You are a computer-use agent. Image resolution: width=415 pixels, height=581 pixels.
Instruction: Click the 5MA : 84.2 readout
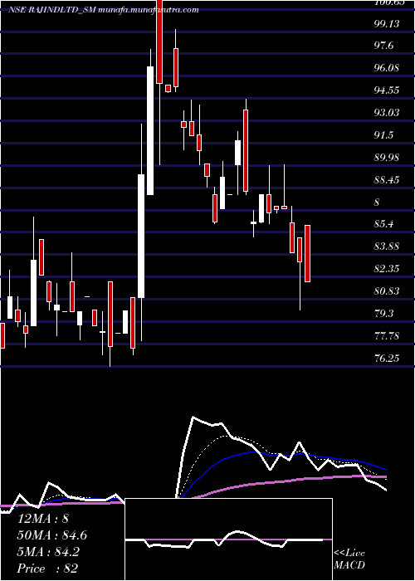point(48,552)
